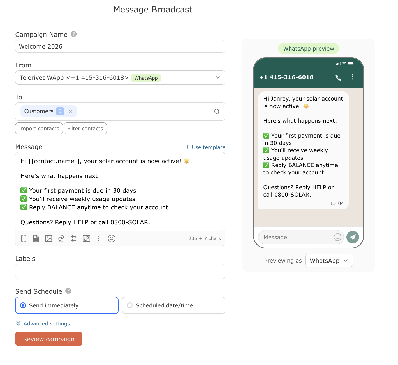Open the preview header's vertical dots menu
The width and height of the screenshot is (398, 365).
[352, 77]
